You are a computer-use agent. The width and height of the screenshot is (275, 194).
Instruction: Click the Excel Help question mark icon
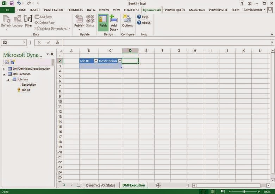point(242,3)
